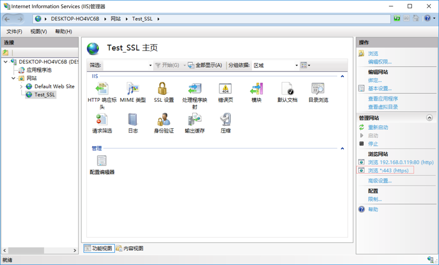The height and width of the screenshot is (265, 439).
Task: Open MIME 类型 feature icon
Action: coord(133,89)
